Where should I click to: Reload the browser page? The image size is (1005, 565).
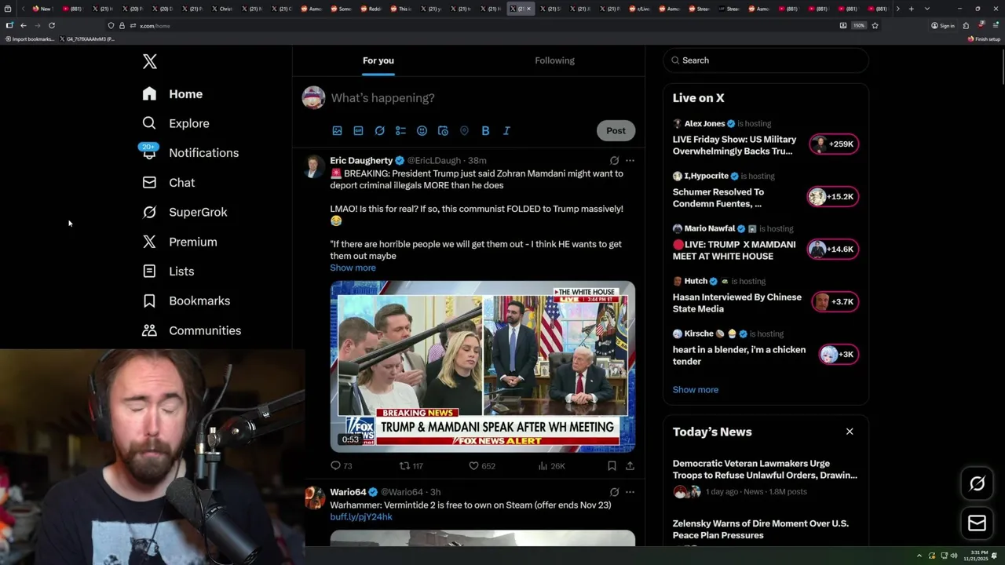(52, 26)
